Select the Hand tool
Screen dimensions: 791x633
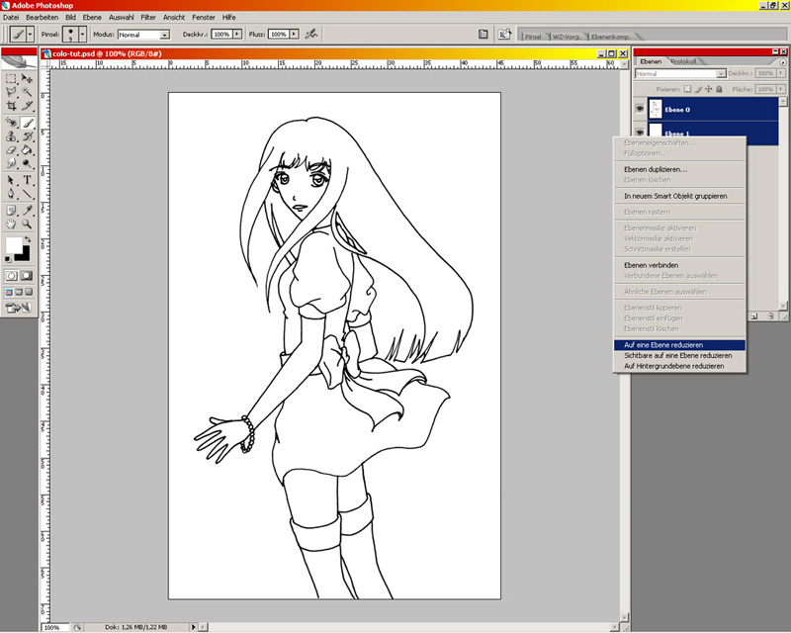pyautogui.click(x=11, y=225)
